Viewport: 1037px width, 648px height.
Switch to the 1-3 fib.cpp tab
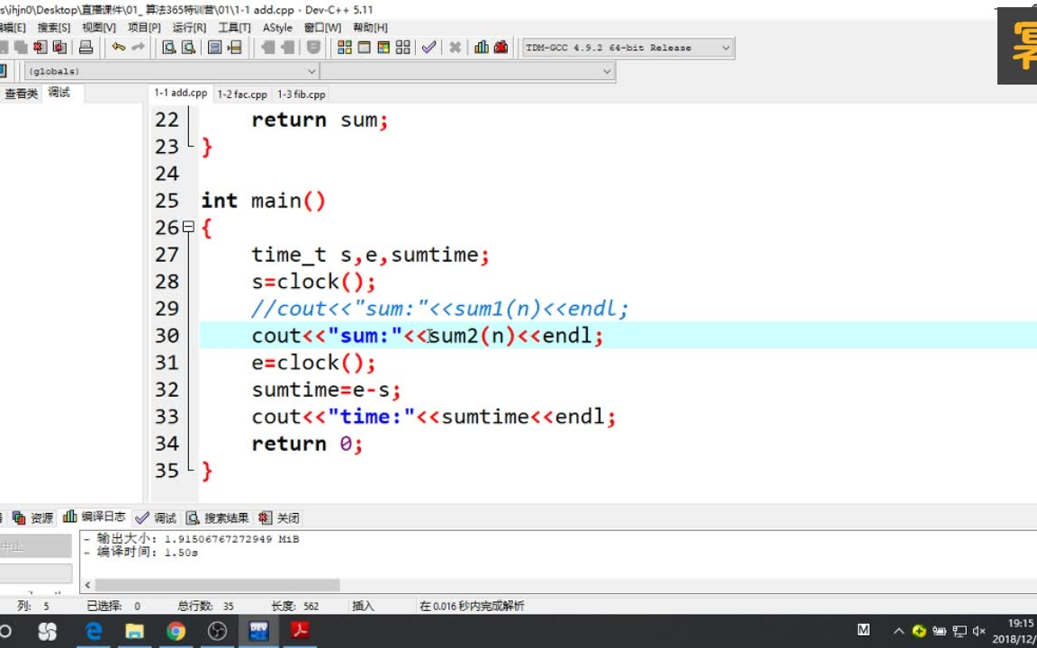(302, 94)
